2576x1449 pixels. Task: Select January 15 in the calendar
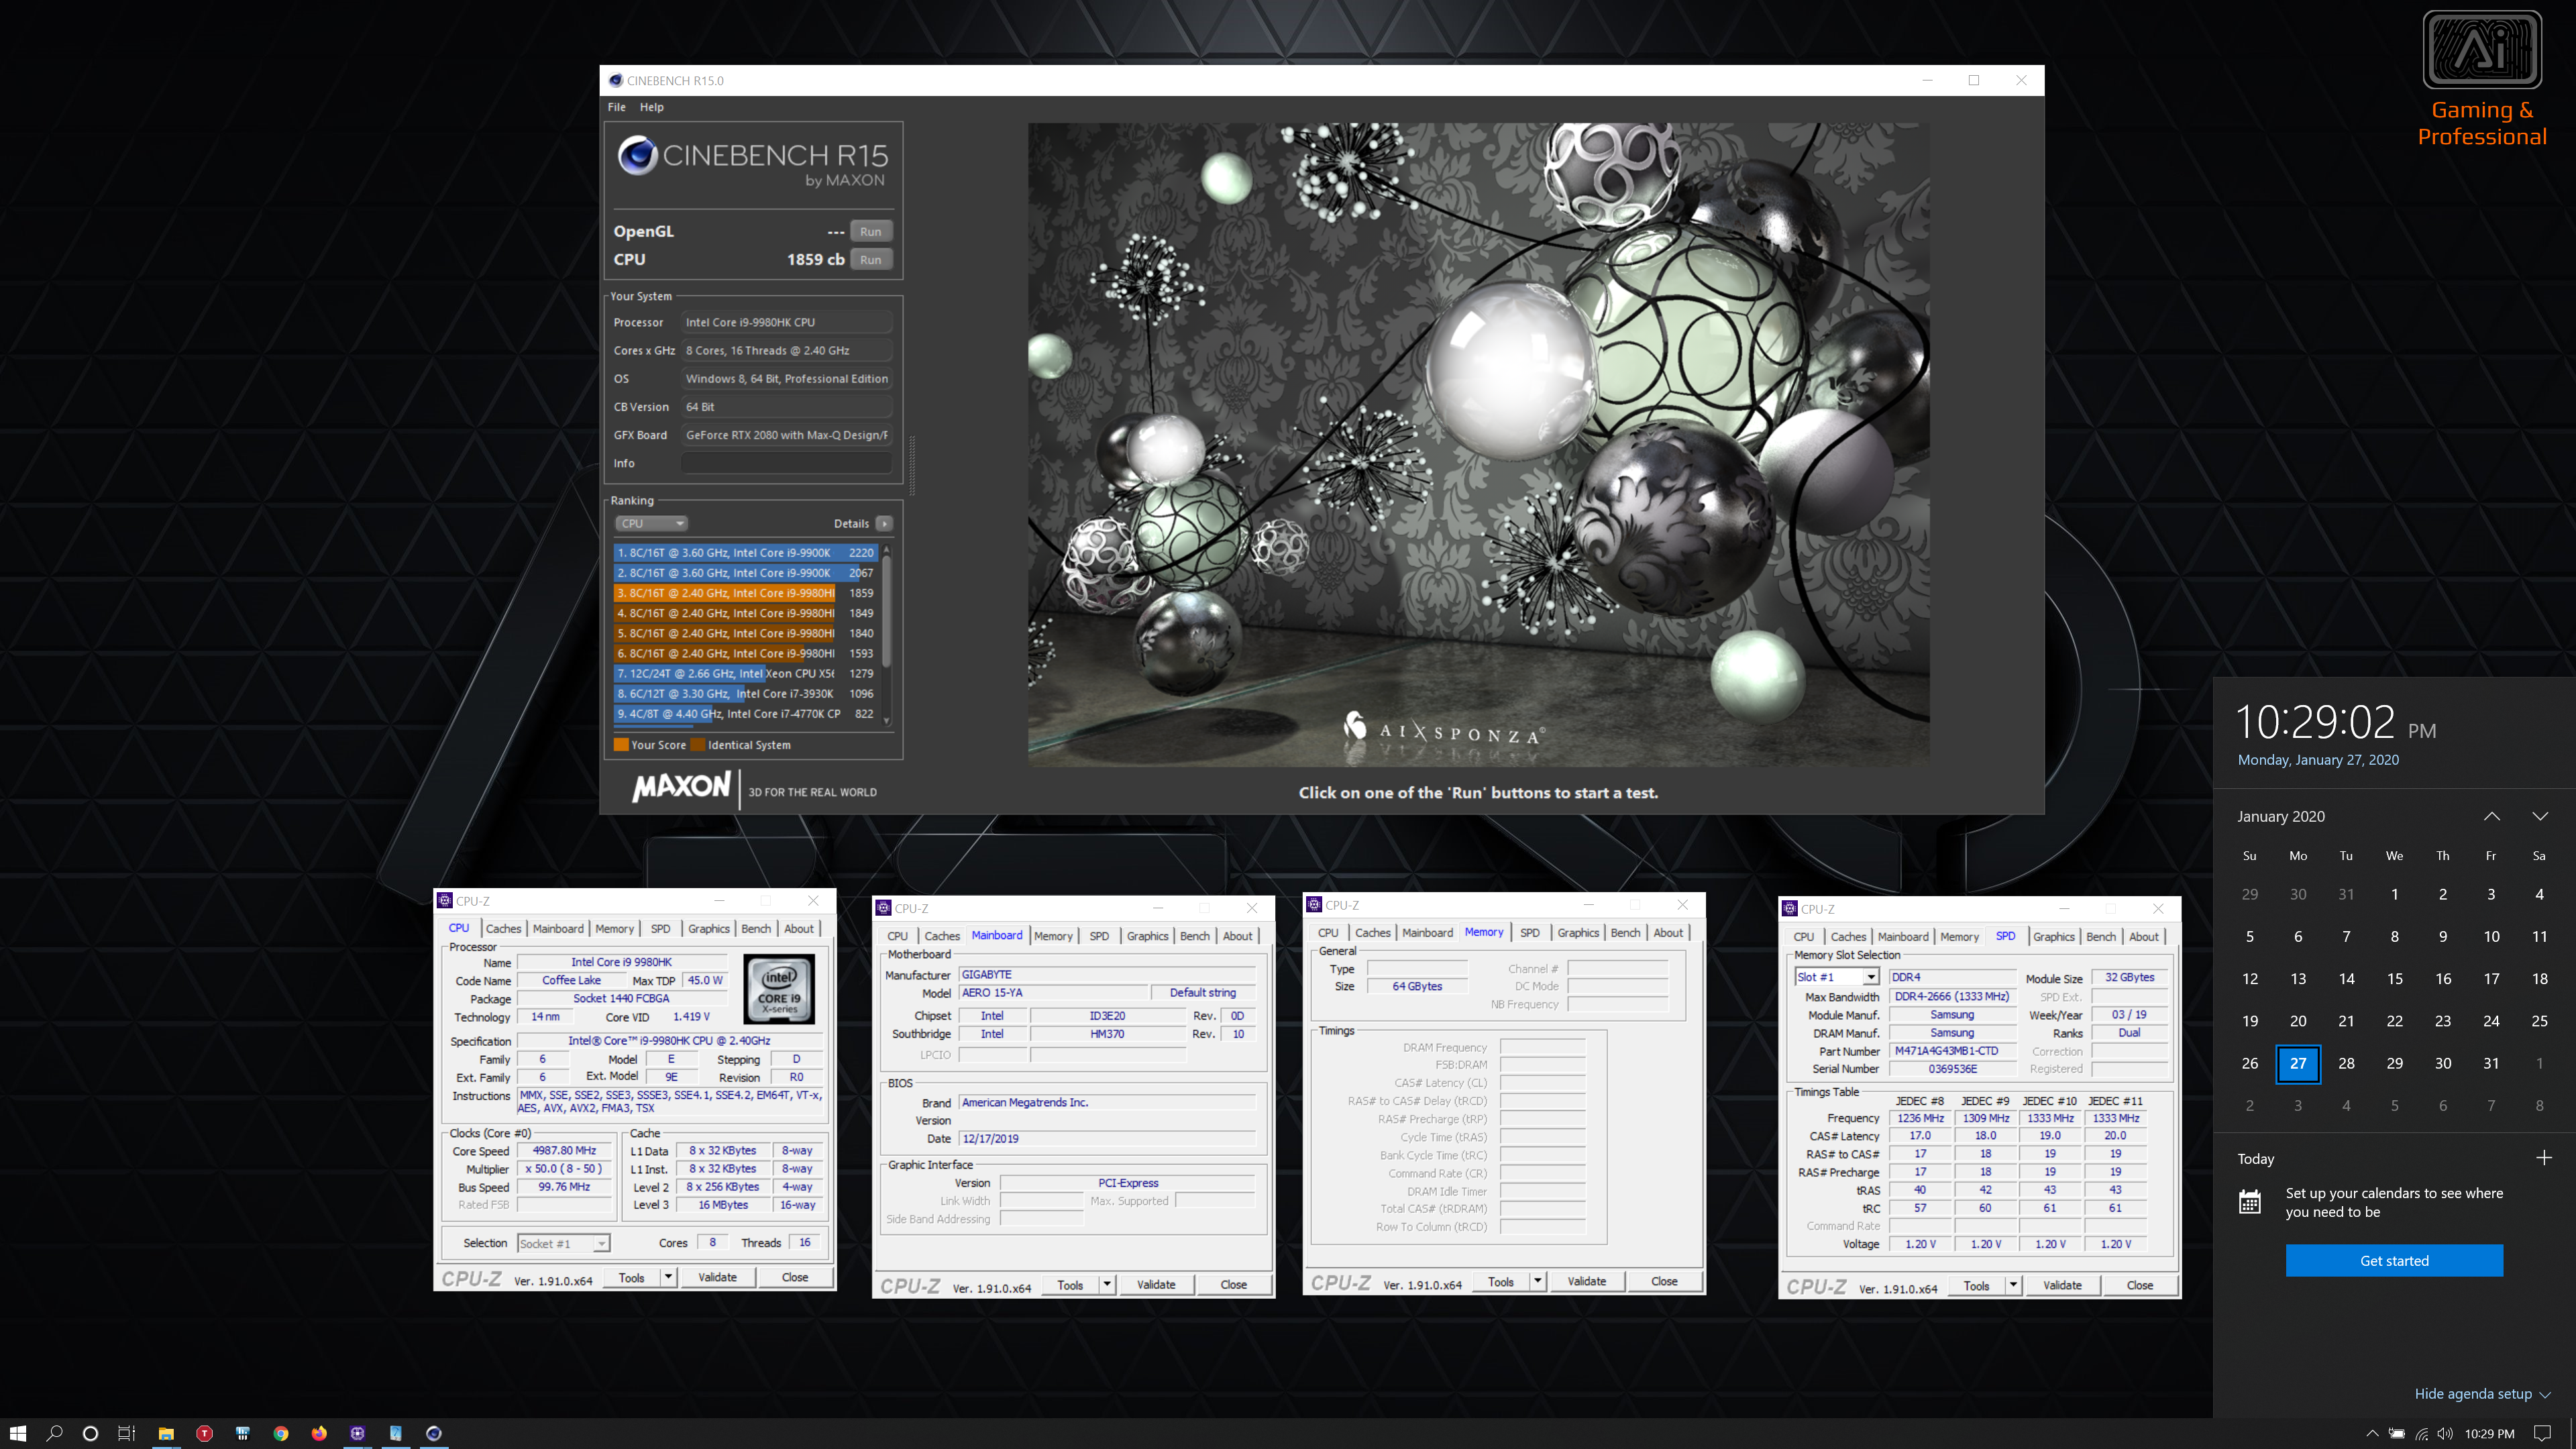click(x=2394, y=978)
